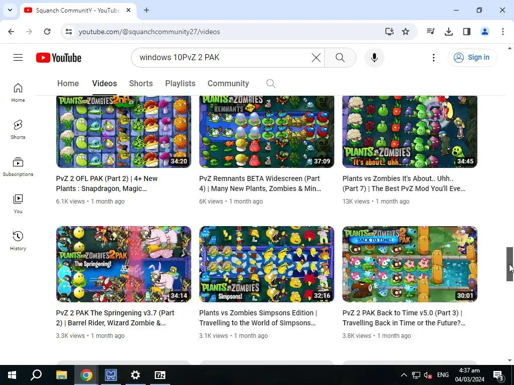View site information icon in address bar

[69, 32]
